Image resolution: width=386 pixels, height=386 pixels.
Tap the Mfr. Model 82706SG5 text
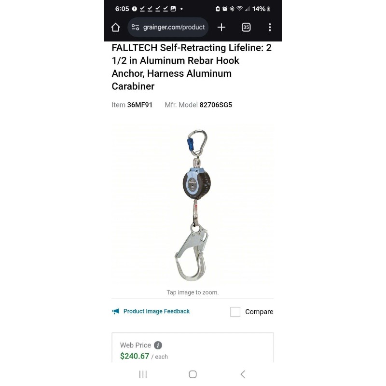coord(198,105)
